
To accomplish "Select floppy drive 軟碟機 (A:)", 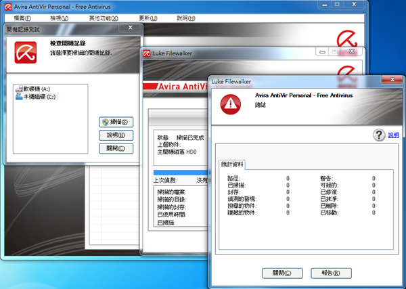I will pos(37,89).
